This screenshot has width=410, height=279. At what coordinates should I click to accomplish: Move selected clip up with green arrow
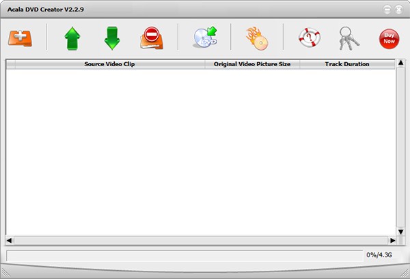[72, 38]
